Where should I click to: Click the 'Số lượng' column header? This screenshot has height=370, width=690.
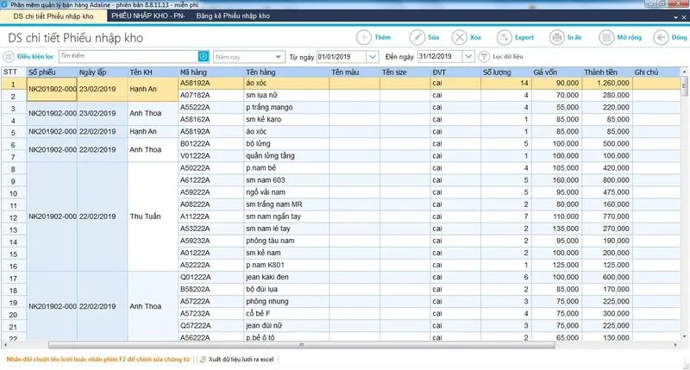coord(498,72)
